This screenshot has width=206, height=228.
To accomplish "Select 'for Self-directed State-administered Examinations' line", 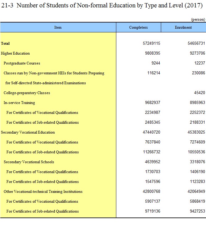I will point(46,83).
